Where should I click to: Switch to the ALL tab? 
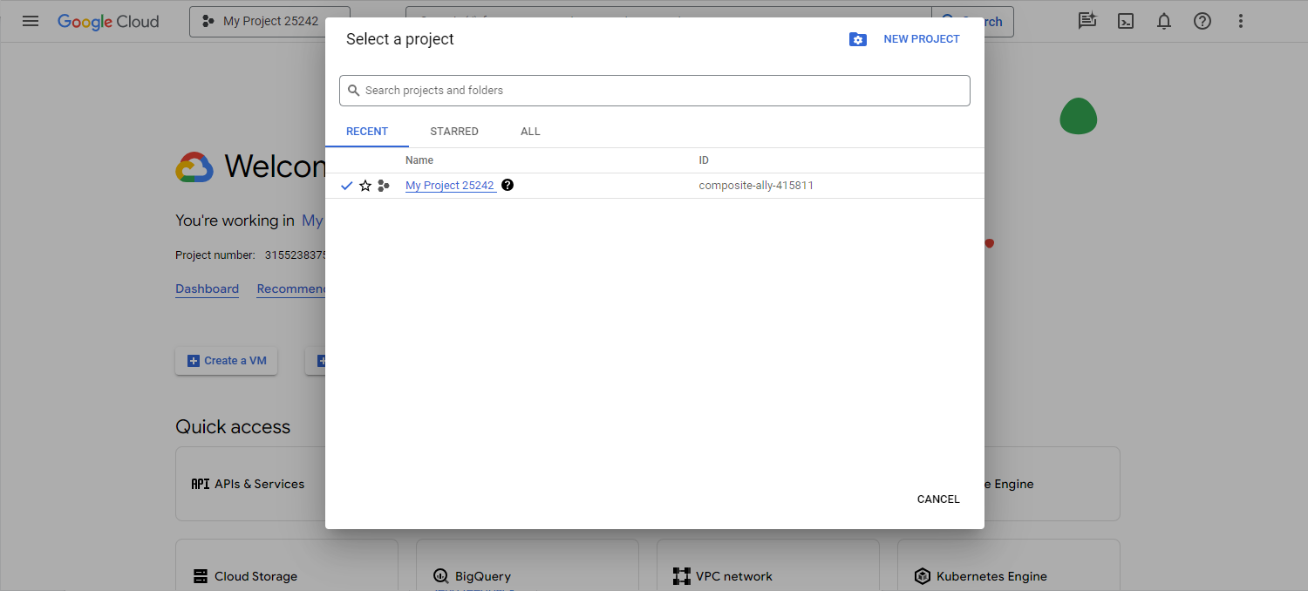pyautogui.click(x=530, y=132)
